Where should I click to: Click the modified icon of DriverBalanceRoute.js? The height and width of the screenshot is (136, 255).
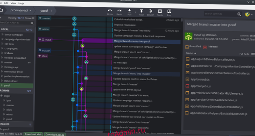(x=188, y=59)
